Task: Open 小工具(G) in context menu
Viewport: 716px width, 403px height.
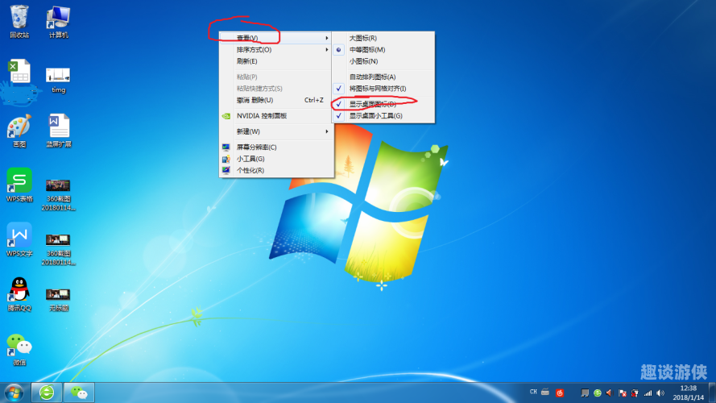Action: [x=277, y=159]
